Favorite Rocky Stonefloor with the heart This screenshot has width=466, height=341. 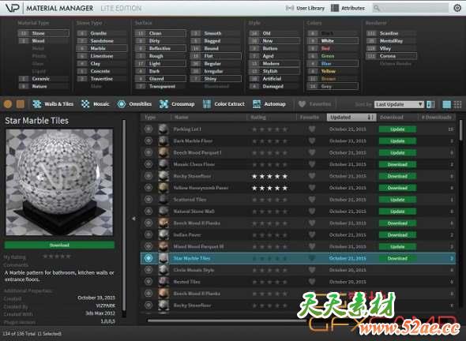(311, 176)
